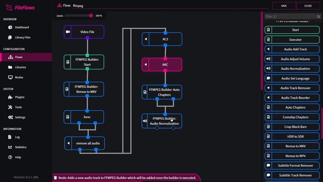Choose Audio Set Language in palette

tap(292, 78)
